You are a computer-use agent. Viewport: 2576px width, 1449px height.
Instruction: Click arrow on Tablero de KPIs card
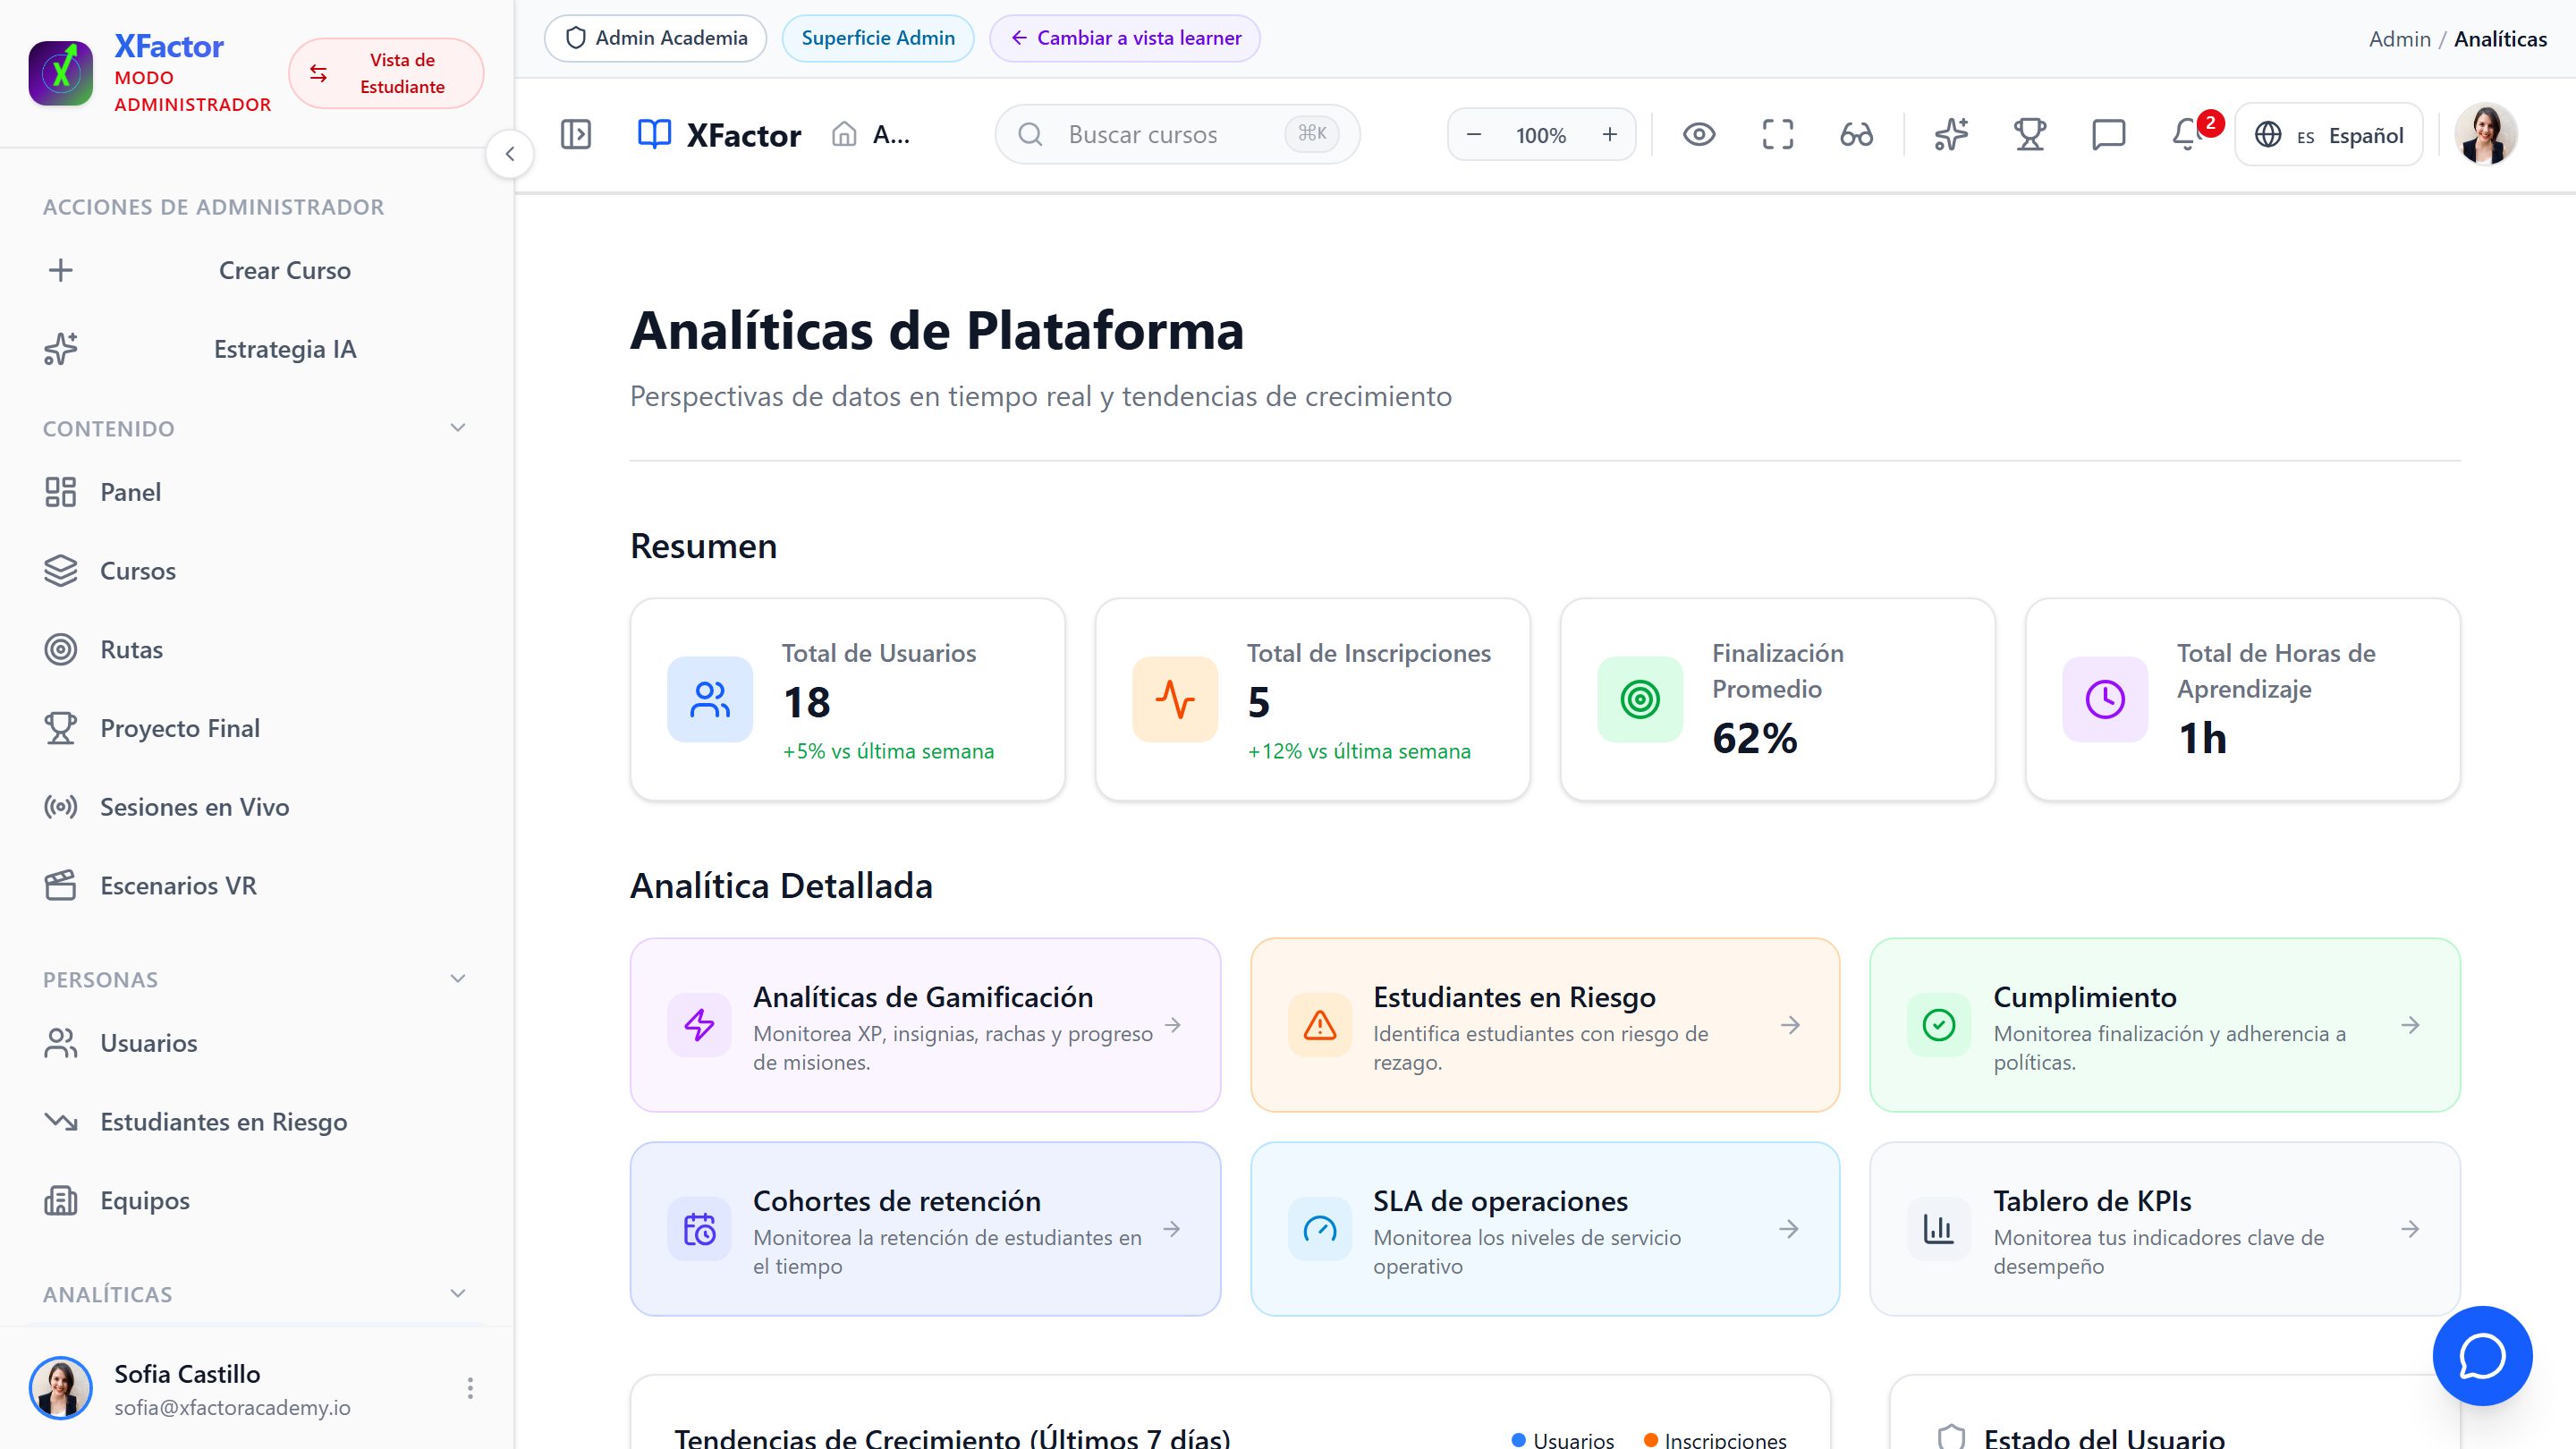pyautogui.click(x=2411, y=1229)
